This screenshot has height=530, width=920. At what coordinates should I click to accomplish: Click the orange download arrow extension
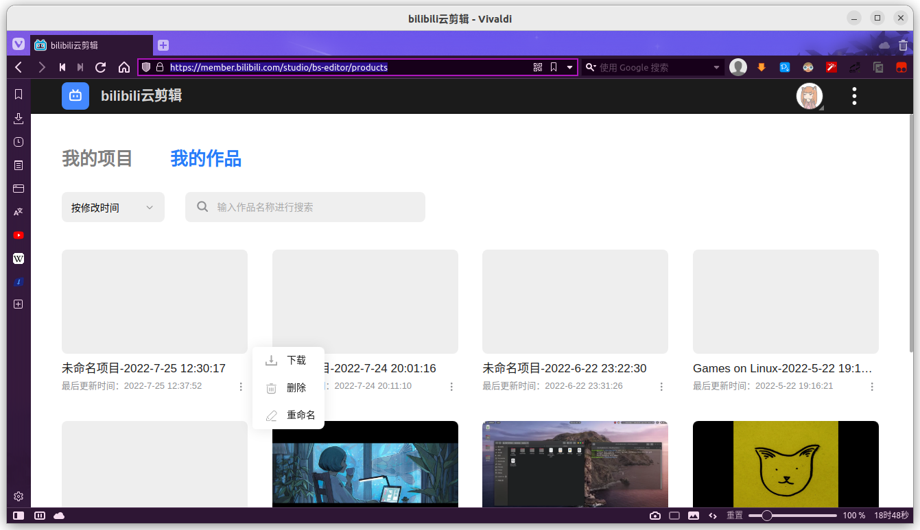click(x=761, y=67)
